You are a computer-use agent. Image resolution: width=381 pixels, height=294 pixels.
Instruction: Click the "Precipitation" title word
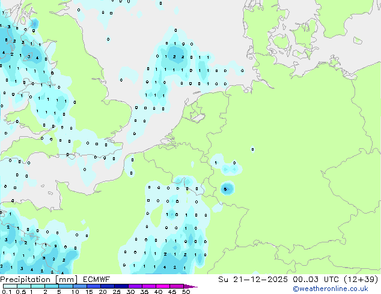[x=25, y=280]
